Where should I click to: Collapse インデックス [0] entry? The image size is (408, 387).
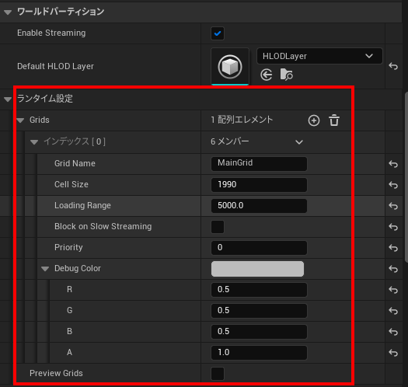click(34, 142)
